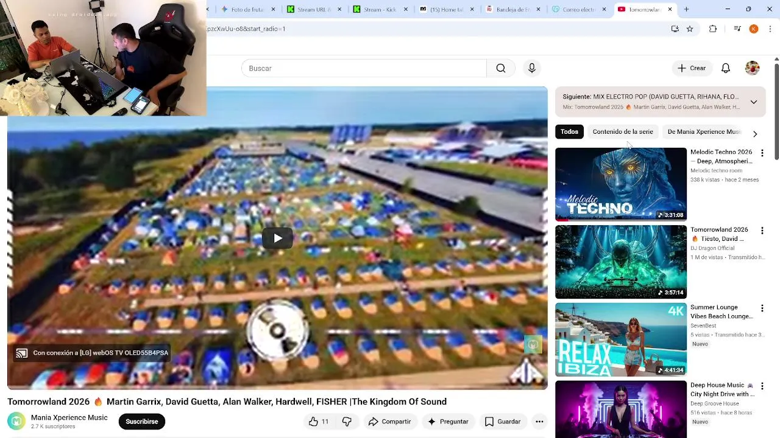The image size is (780, 438).
Task: Subscribe with the Suscribirse button
Action: 142,422
